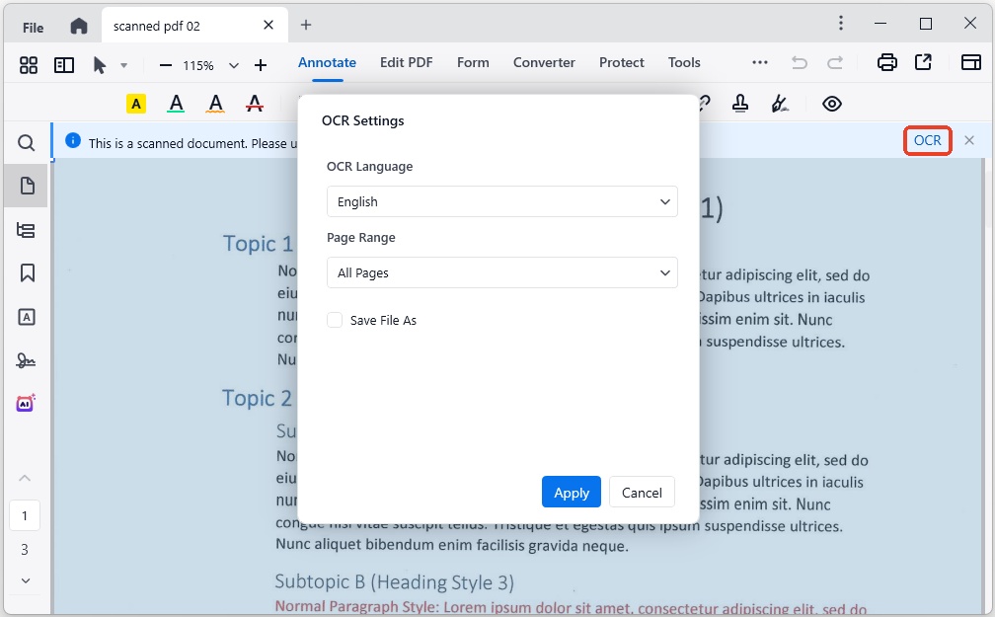Image resolution: width=995 pixels, height=617 pixels.
Task: Open the stamp tool
Action: (x=739, y=103)
